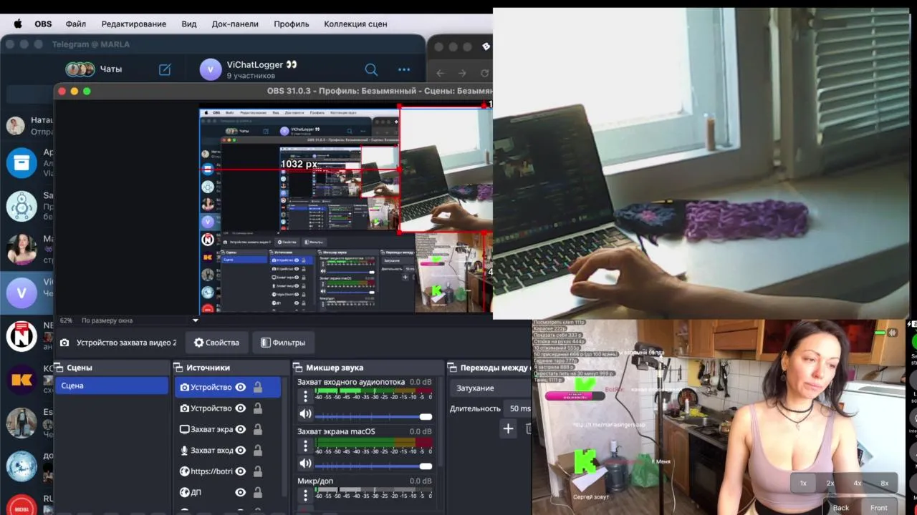917x515 pixels.
Task: Lock the ДП source
Action: pyautogui.click(x=257, y=492)
